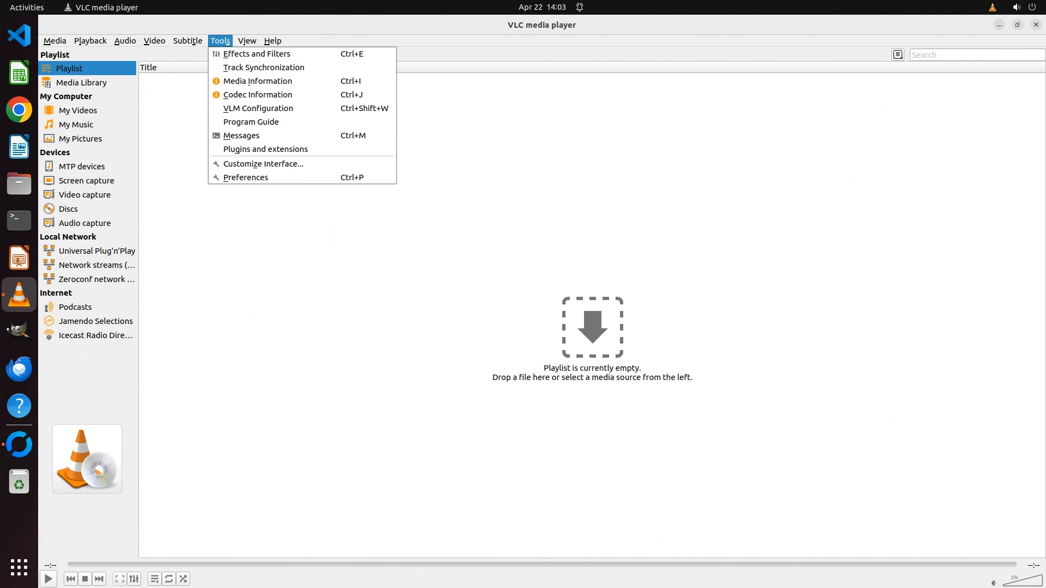Click the playlist Search field
This screenshot has height=588, width=1046.
point(976,55)
